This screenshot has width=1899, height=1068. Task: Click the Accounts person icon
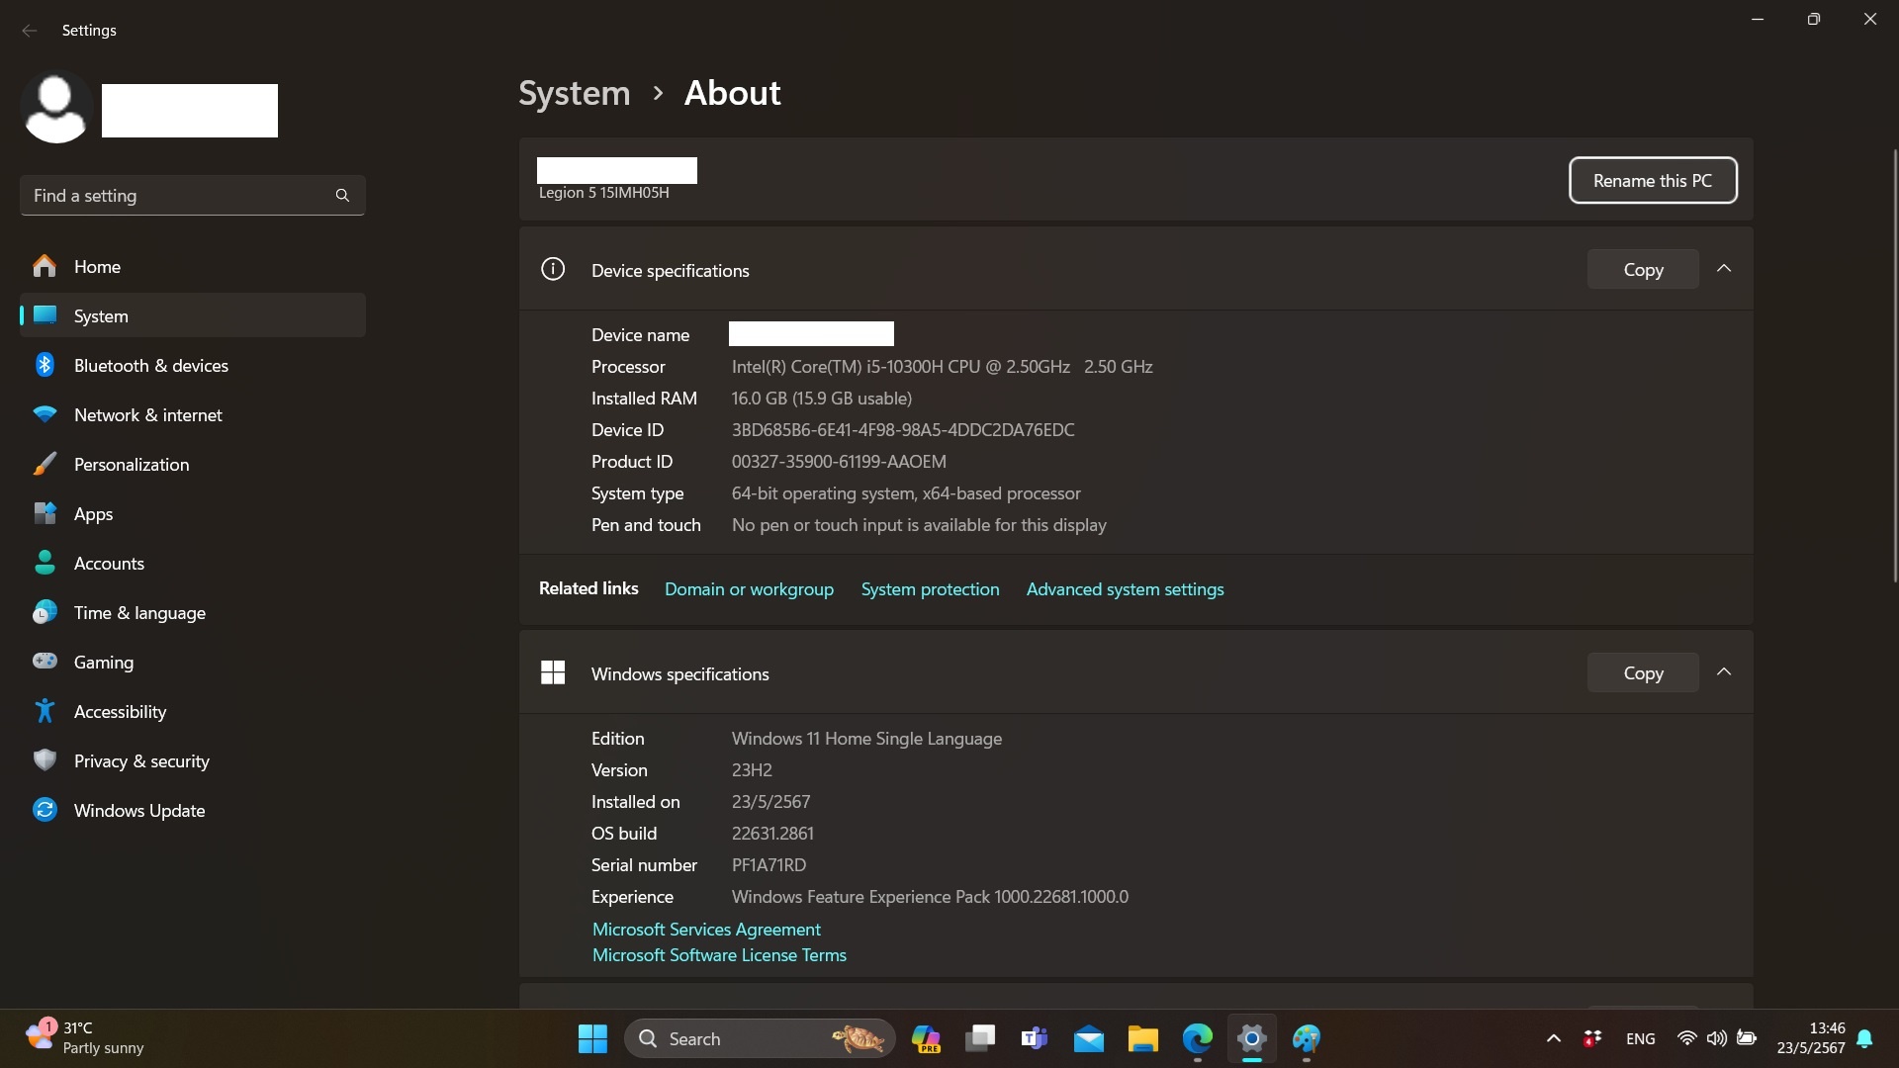pos(45,563)
